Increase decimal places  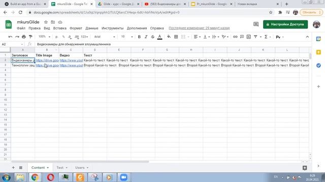click(x=77, y=37)
